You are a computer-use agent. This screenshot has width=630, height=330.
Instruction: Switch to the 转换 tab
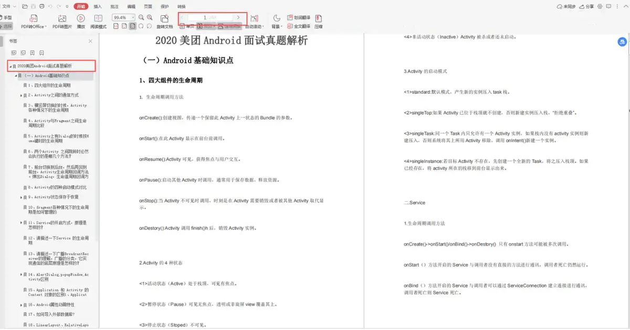[x=182, y=6]
